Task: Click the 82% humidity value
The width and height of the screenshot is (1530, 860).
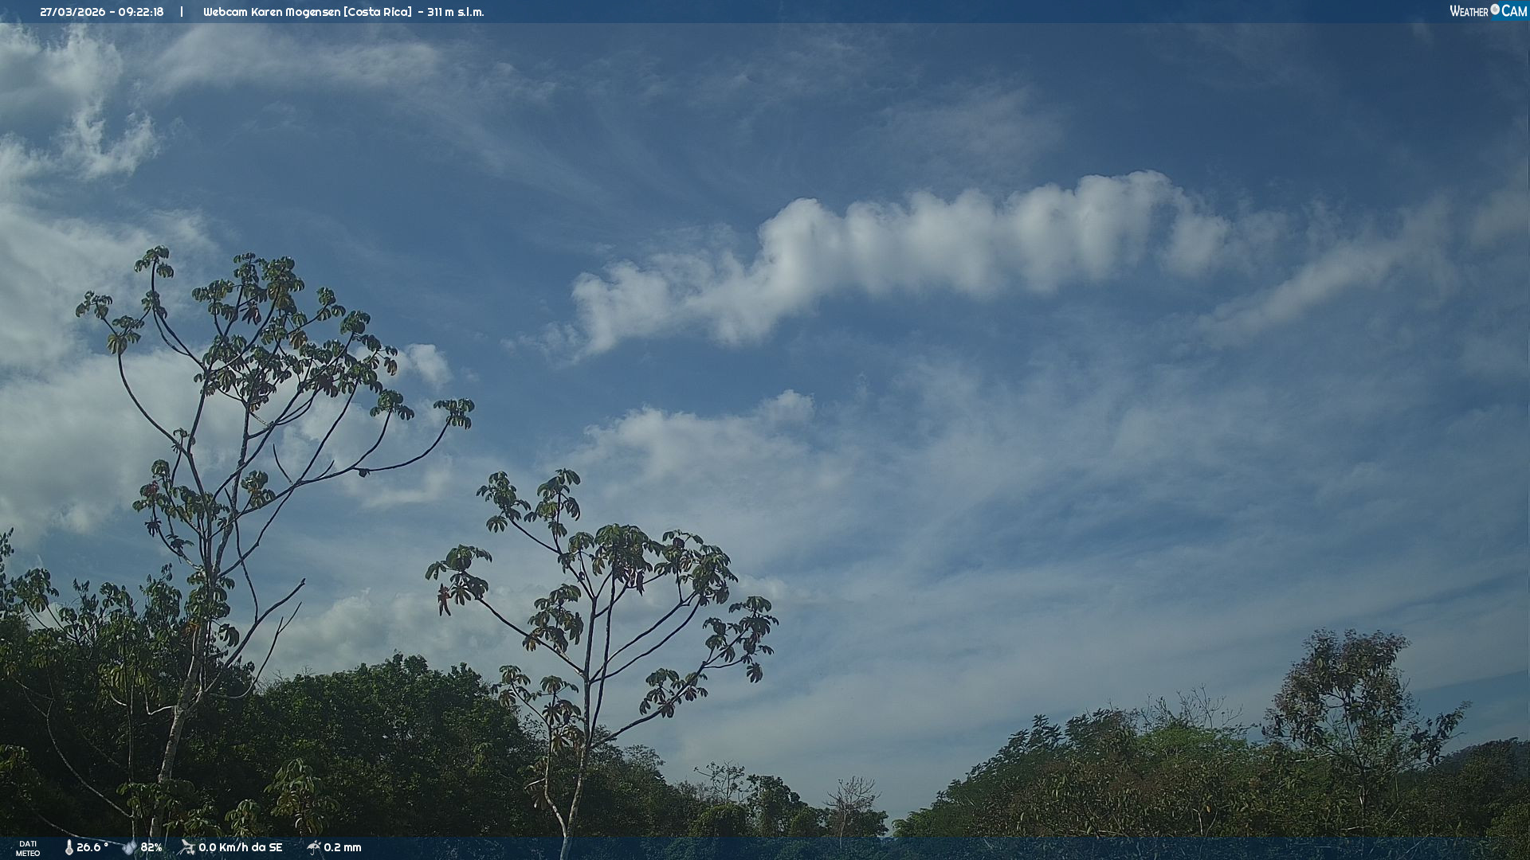Action: pos(151,847)
